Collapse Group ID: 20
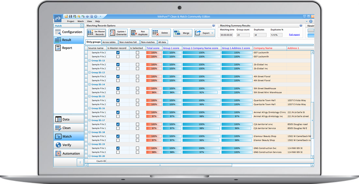This screenshot has height=184, width=359. (89, 156)
